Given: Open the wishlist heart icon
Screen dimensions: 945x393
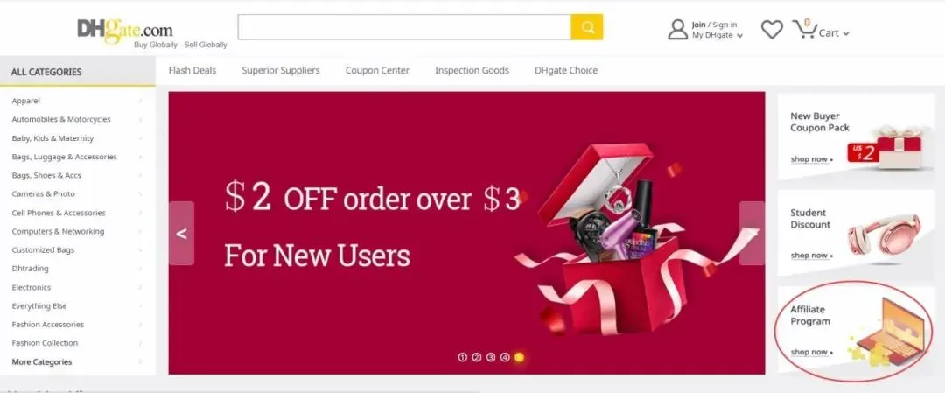Looking at the screenshot, I should point(772,30).
